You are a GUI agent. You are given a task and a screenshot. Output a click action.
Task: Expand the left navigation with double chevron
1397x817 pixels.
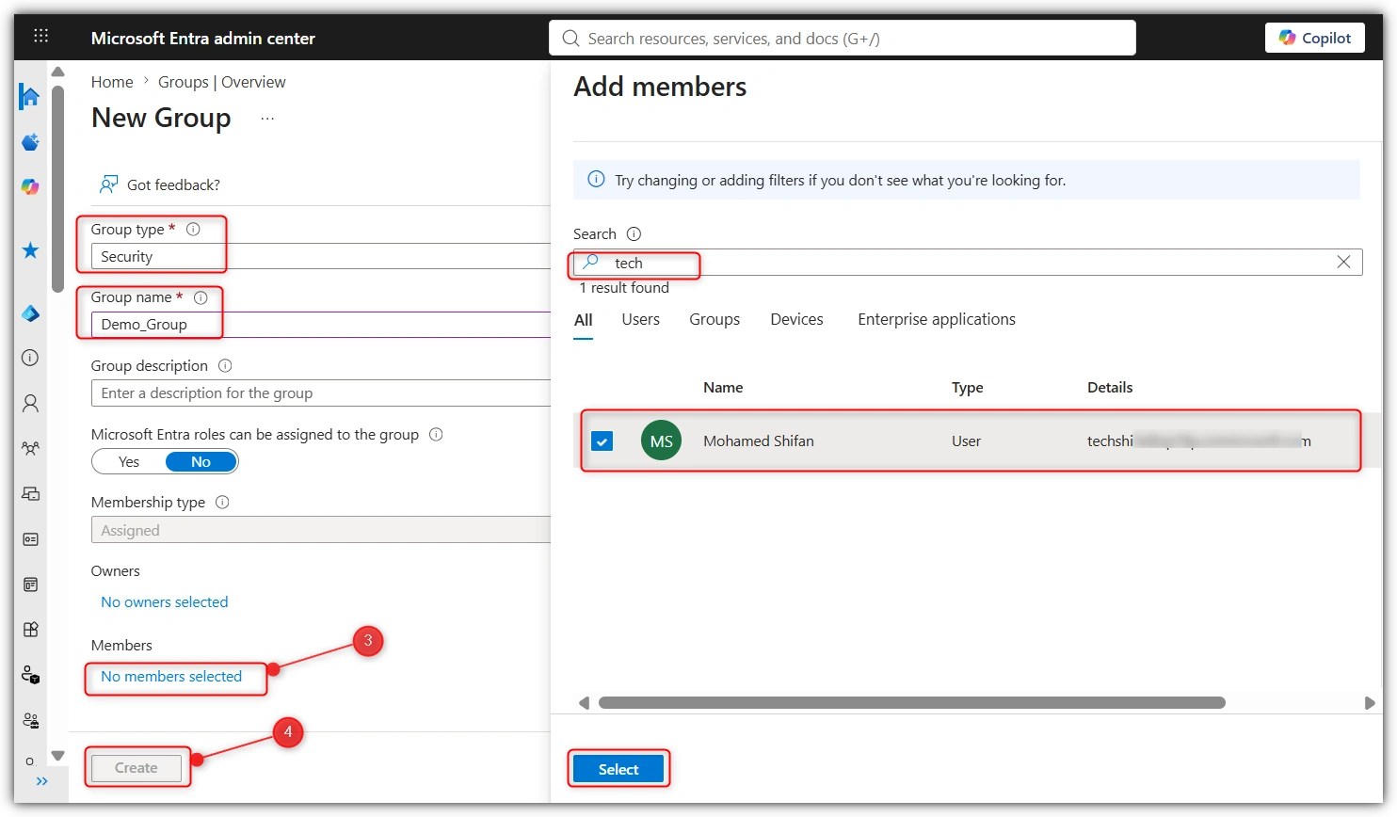click(x=41, y=781)
